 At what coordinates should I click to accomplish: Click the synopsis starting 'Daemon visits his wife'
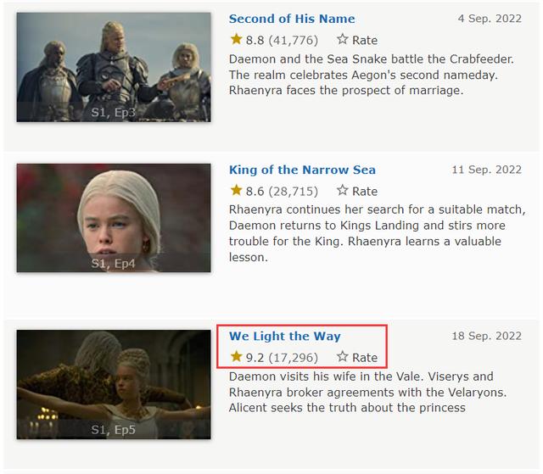pos(367,393)
